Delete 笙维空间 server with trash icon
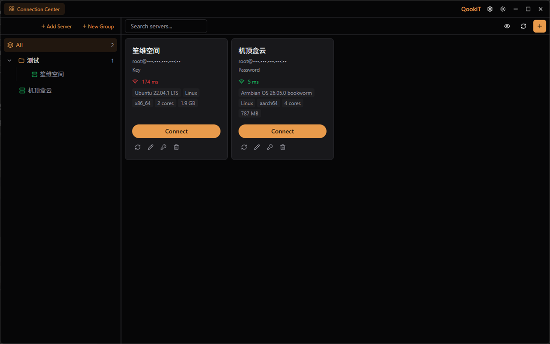The height and width of the screenshot is (344, 550). click(176, 147)
